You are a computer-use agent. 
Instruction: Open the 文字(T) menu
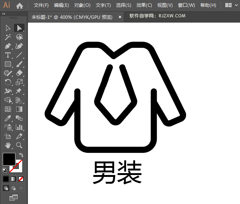tap(103, 5)
